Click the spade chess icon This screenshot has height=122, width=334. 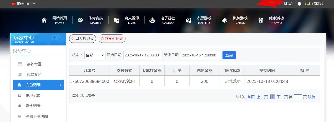point(225,20)
